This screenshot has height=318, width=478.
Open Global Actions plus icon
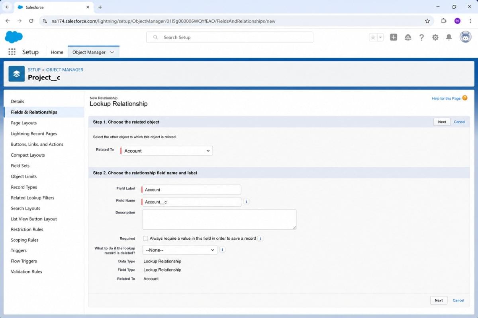pos(394,37)
